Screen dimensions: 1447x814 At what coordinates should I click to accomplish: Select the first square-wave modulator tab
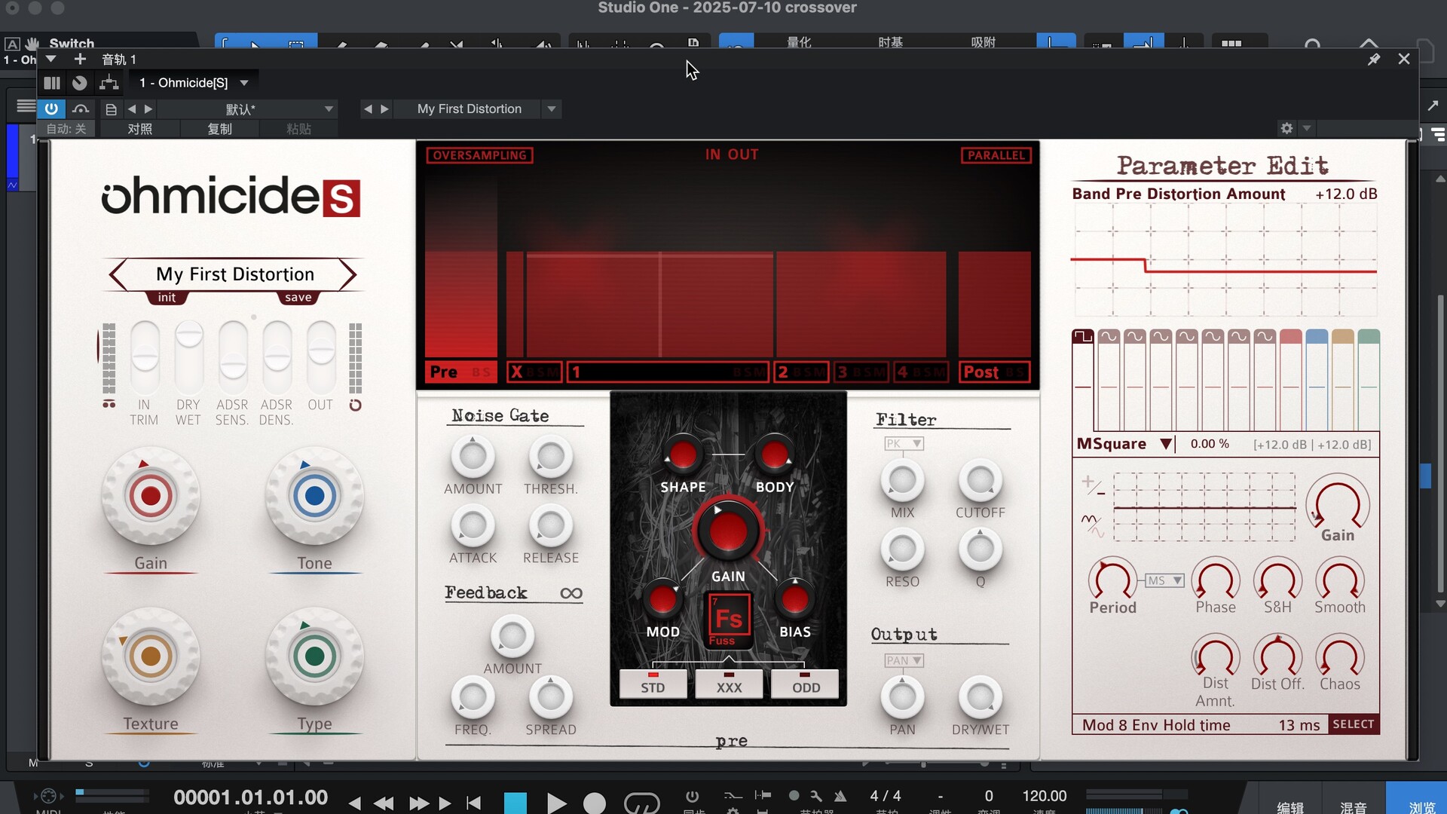(1083, 336)
